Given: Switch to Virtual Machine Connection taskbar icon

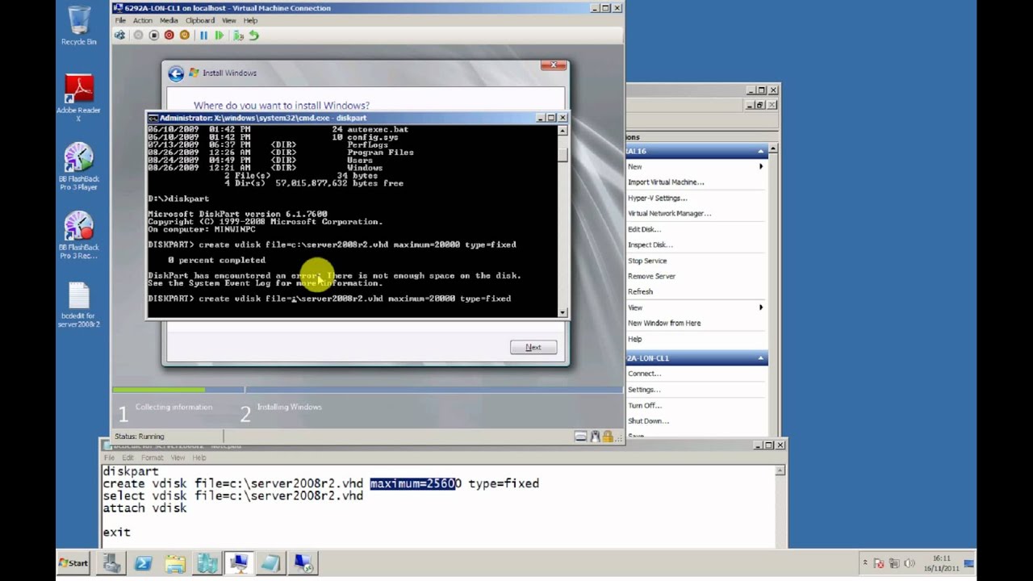Looking at the screenshot, I should [x=239, y=563].
